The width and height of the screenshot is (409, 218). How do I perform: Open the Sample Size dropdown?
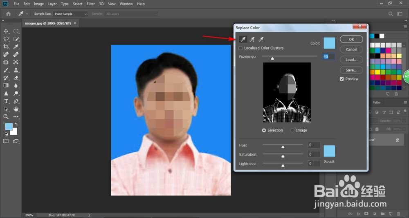coord(70,14)
